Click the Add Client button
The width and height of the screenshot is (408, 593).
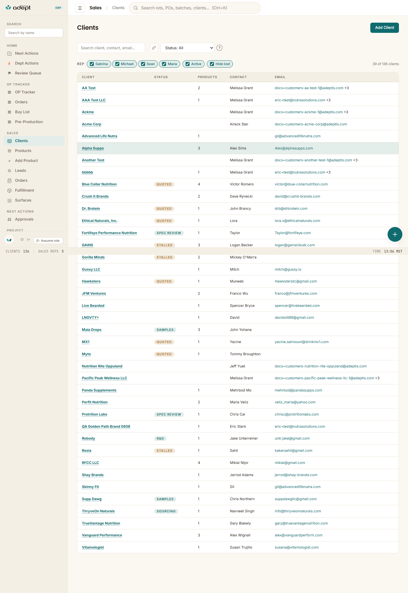(384, 28)
